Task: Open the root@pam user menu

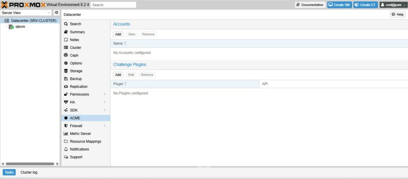Action: 392,5
